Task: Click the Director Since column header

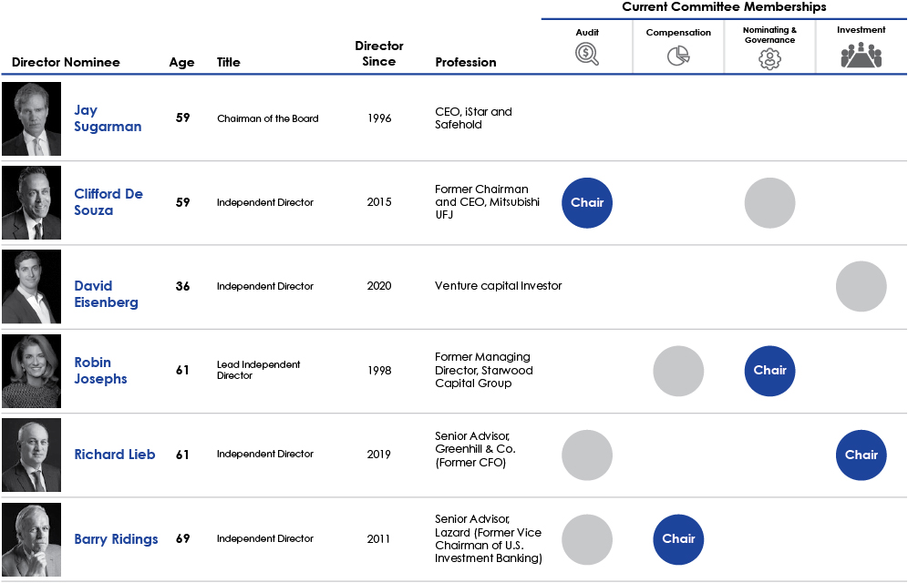Action: [378, 54]
